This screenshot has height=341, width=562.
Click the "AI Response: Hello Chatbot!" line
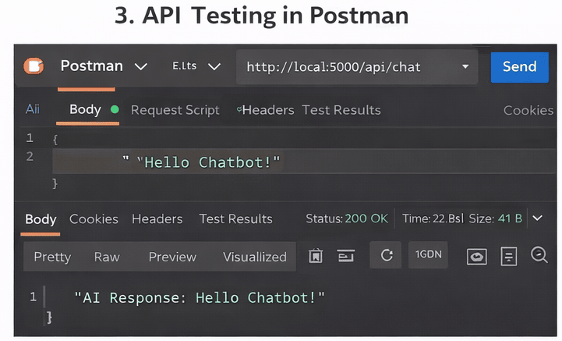[x=199, y=297]
